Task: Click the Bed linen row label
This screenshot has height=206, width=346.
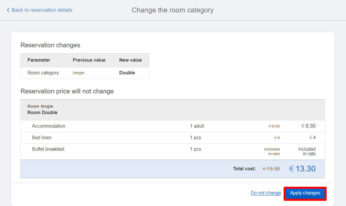Action: (x=42, y=137)
